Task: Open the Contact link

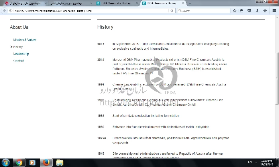Action: [19, 60]
